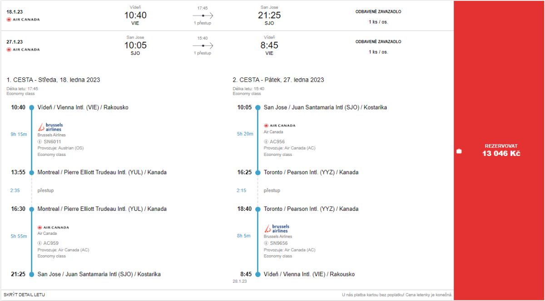Viewport: 545px width, 301px height.
Task: Click the Air Canada logo in the 27.1.23 summary row
Action: [23, 49]
